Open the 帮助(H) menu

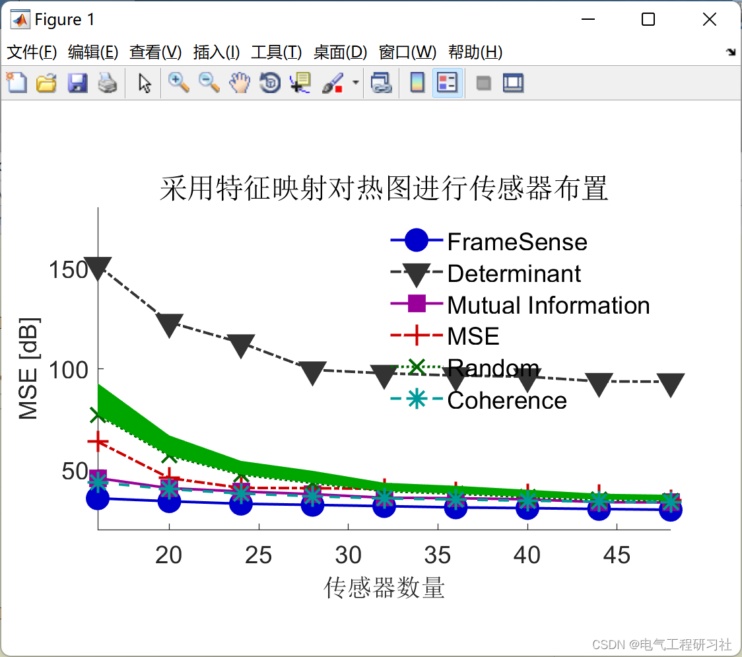click(475, 52)
